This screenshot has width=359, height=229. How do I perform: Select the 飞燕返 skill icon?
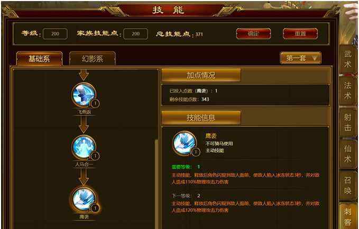tap(84, 95)
